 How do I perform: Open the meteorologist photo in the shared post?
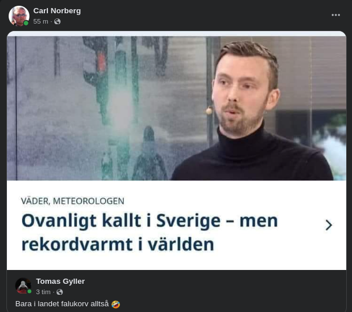click(177, 108)
